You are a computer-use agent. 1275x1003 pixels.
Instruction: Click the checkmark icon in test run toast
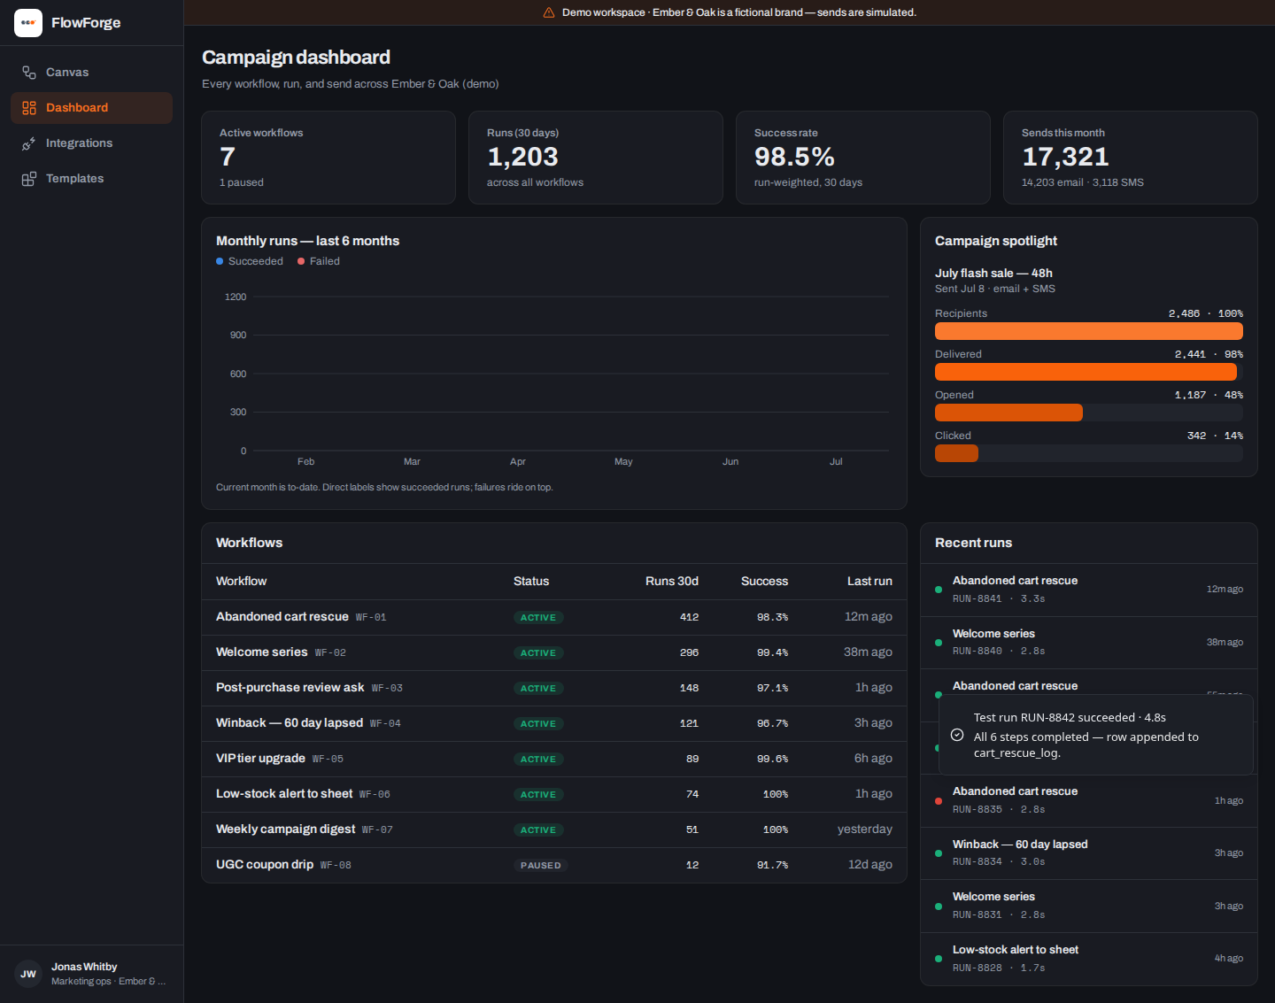957,735
